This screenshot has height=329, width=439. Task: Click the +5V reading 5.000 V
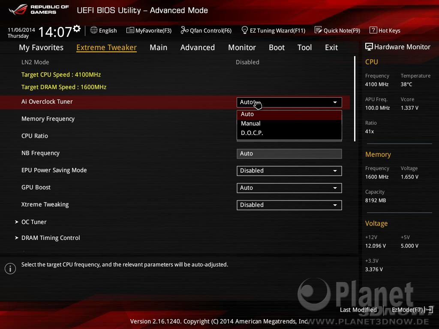point(409,246)
